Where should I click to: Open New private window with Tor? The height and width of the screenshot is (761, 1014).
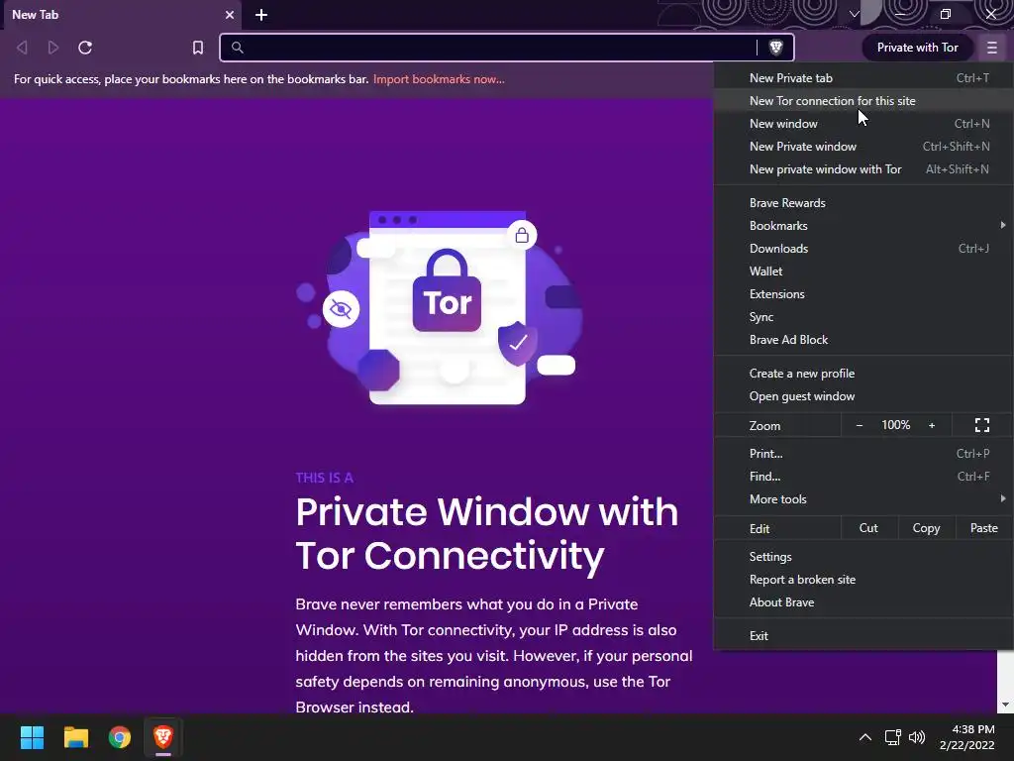tap(863, 168)
